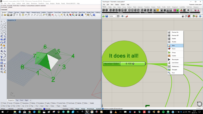The height and width of the screenshot is (114, 203).
Task: Click the four-viewport layout icon in Rhino
Action: click(50, 15)
